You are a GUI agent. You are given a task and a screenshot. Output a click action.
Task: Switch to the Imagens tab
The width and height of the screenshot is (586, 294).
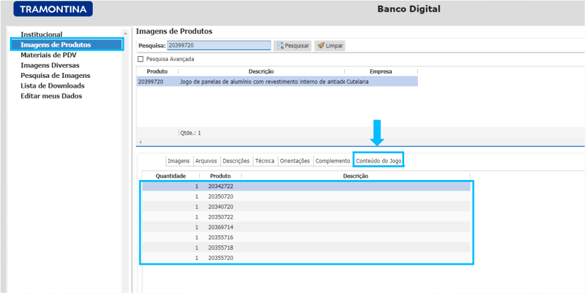click(179, 161)
